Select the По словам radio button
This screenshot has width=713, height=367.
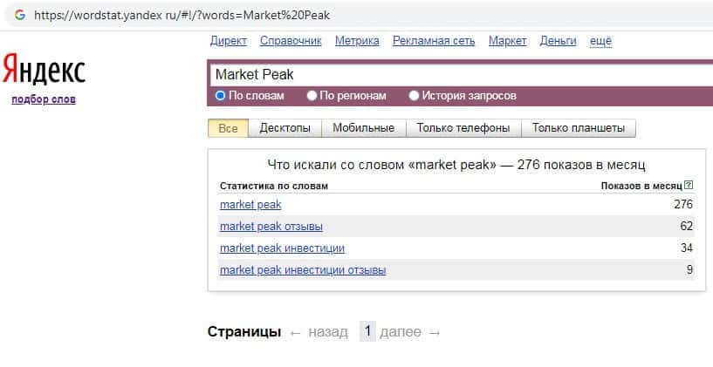coord(221,96)
